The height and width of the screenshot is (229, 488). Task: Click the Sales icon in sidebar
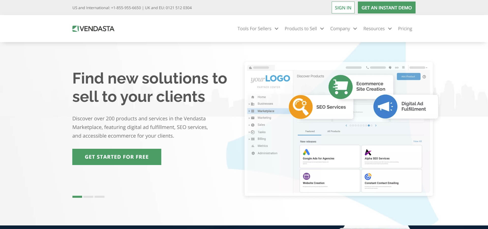pyautogui.click(x=253, y=125)
